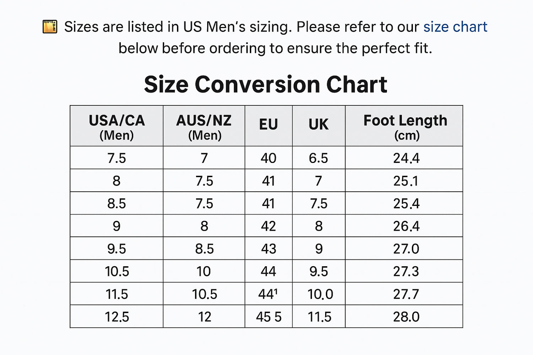Click the 24.4 foot length cell
Viewport: 533px width, 355px height.
point(406,158)
